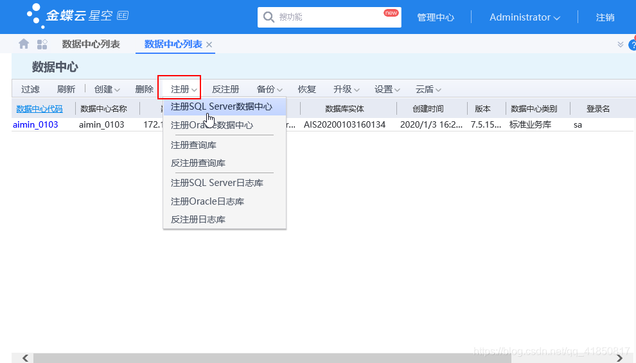
Task: Open the help question mark icon
Action: pos(632,44)
